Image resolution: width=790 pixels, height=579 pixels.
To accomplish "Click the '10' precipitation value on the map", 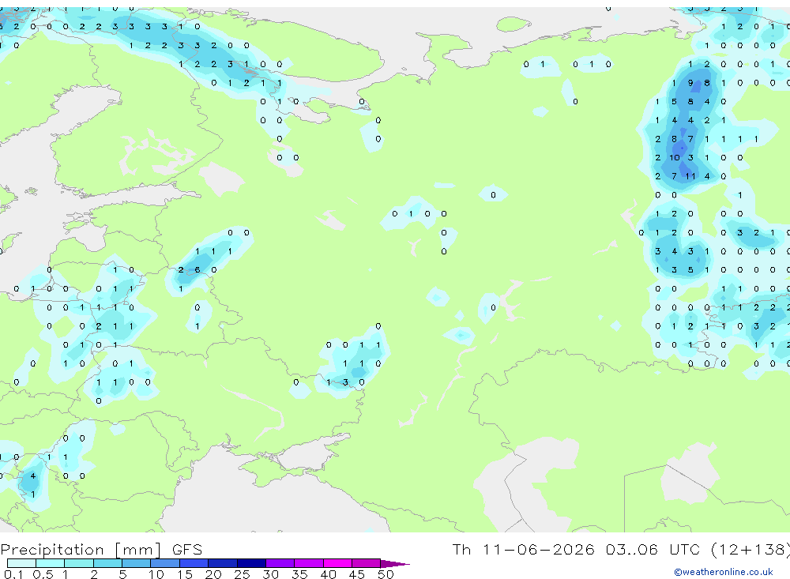I will 674,158.
